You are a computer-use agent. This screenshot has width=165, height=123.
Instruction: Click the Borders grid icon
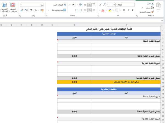(x=117, y=10)
